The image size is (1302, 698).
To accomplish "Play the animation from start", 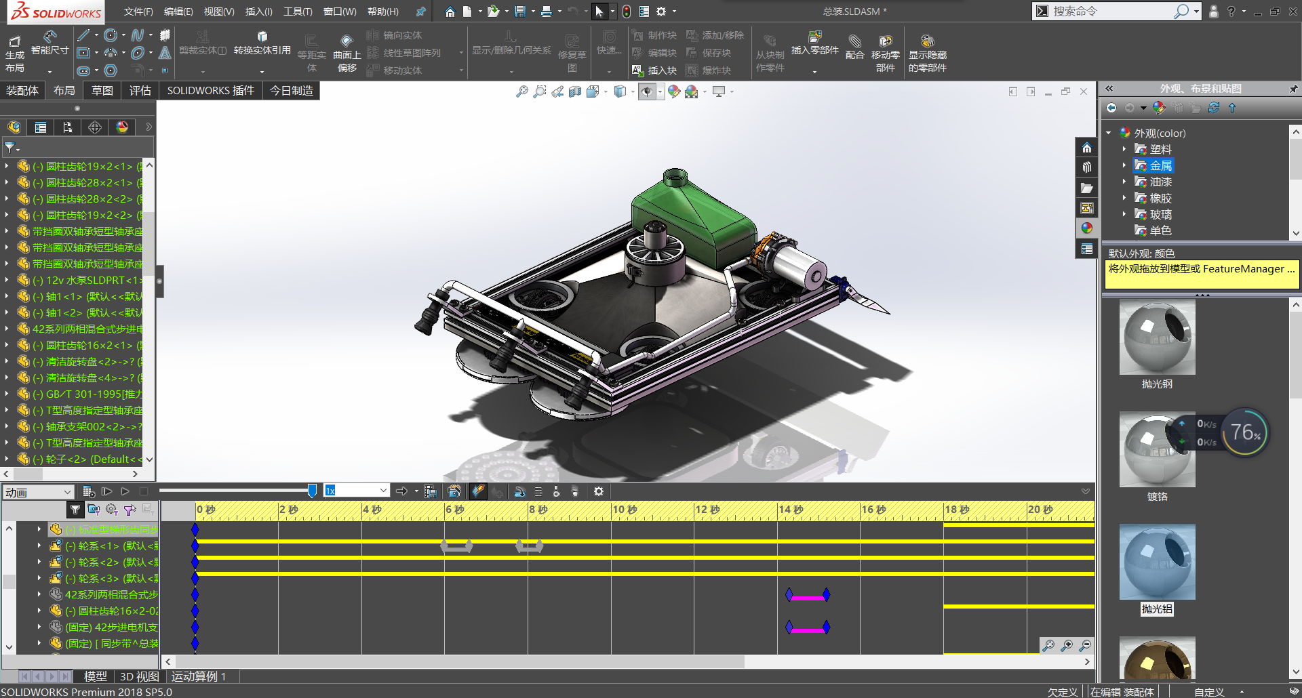I will tap(106, 491).
